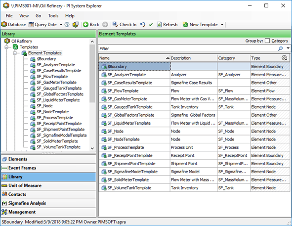The image size is (292, 226).
Task: Click the Filter magnifier search icon
Action: click(281, 48)
